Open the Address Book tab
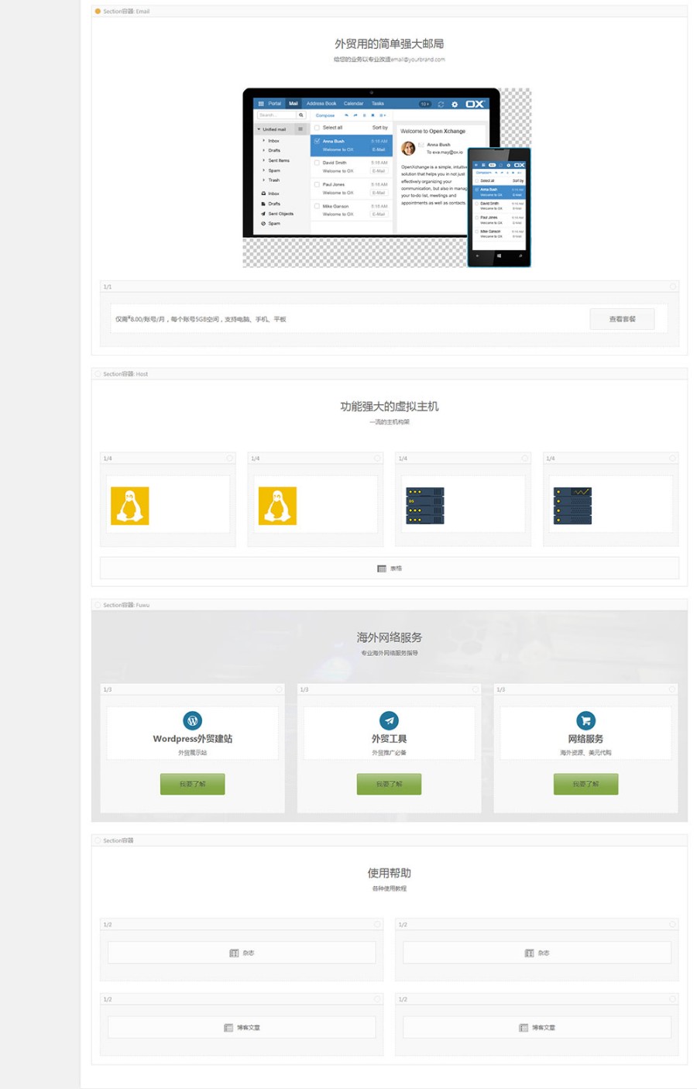697x1089 pixels. click(x=321, y=104)
